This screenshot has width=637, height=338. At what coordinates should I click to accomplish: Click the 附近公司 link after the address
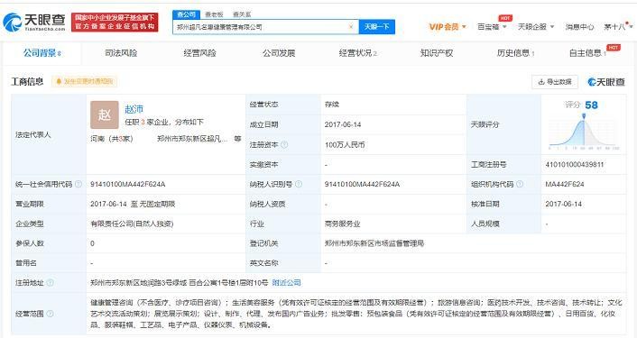tap(286, 283)
